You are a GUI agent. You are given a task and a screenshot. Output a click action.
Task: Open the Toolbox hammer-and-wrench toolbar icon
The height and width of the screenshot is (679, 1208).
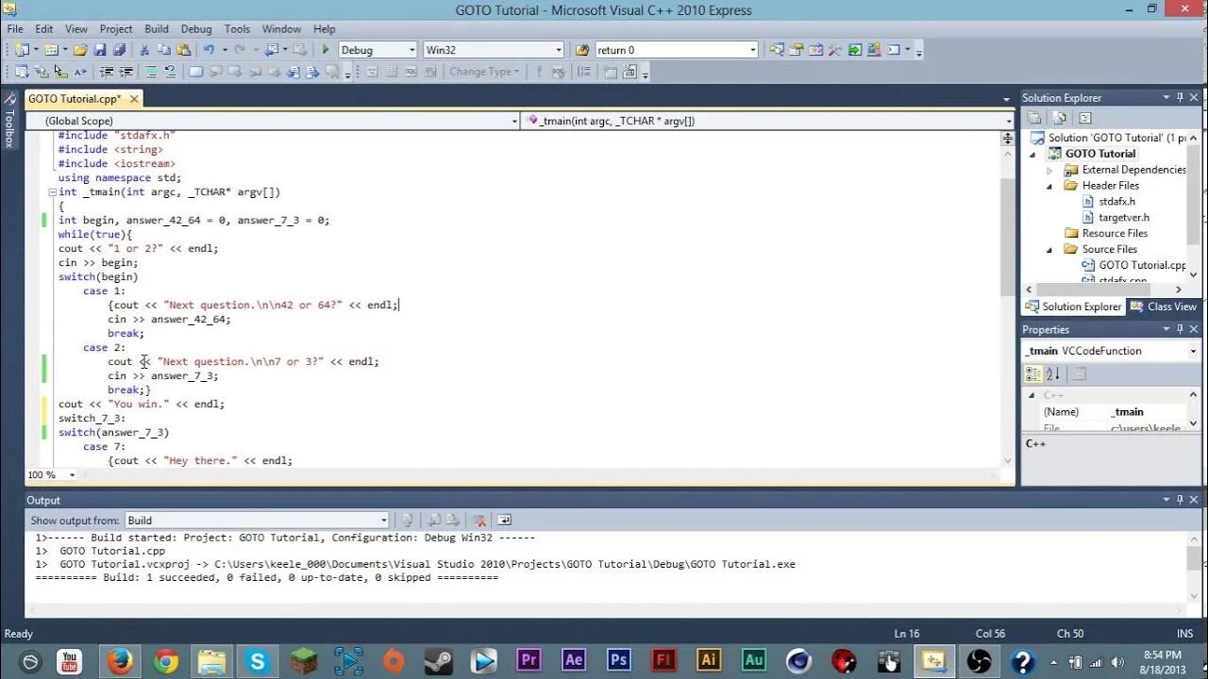tap(834, 50)
